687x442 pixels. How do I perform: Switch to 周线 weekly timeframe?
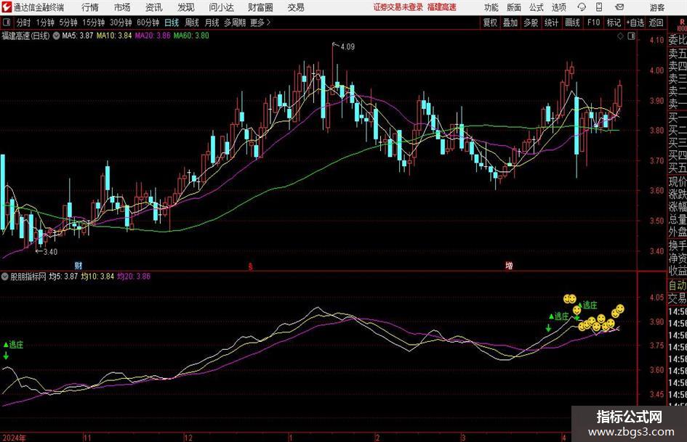[192, 22]
